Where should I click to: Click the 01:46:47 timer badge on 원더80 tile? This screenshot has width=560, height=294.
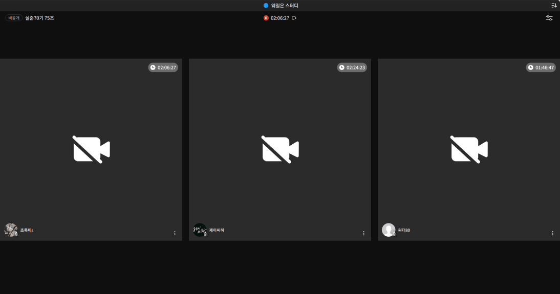541,67
